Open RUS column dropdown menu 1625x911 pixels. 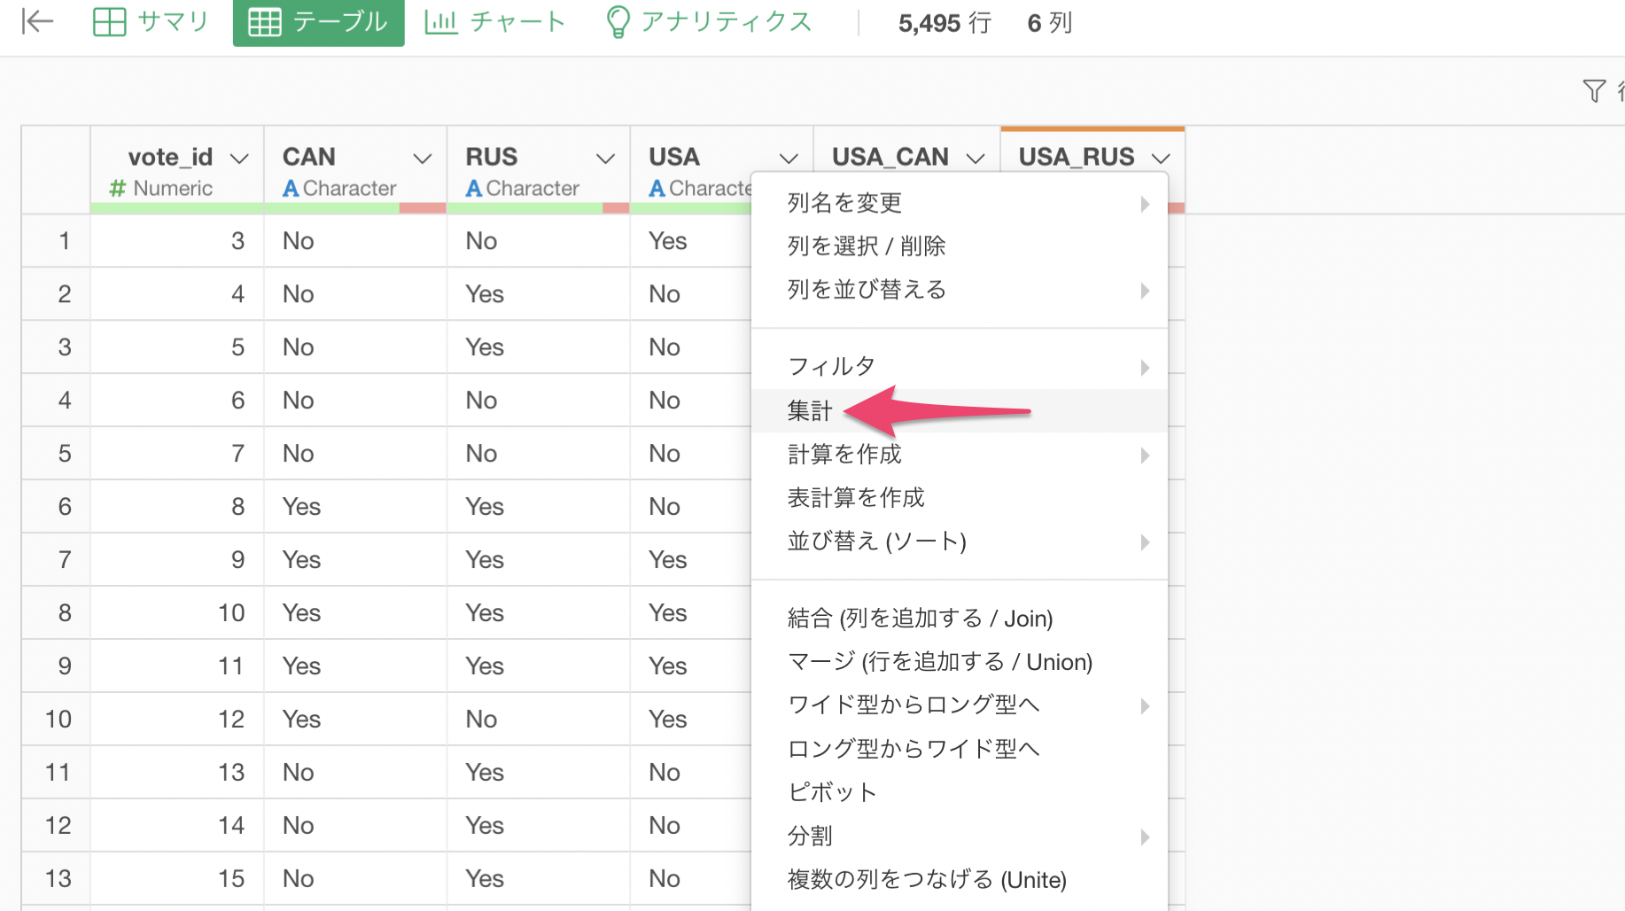point(605,159)
